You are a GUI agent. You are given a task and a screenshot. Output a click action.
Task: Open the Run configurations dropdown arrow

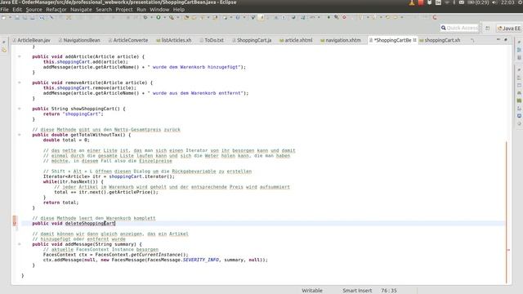pos(164,17)
